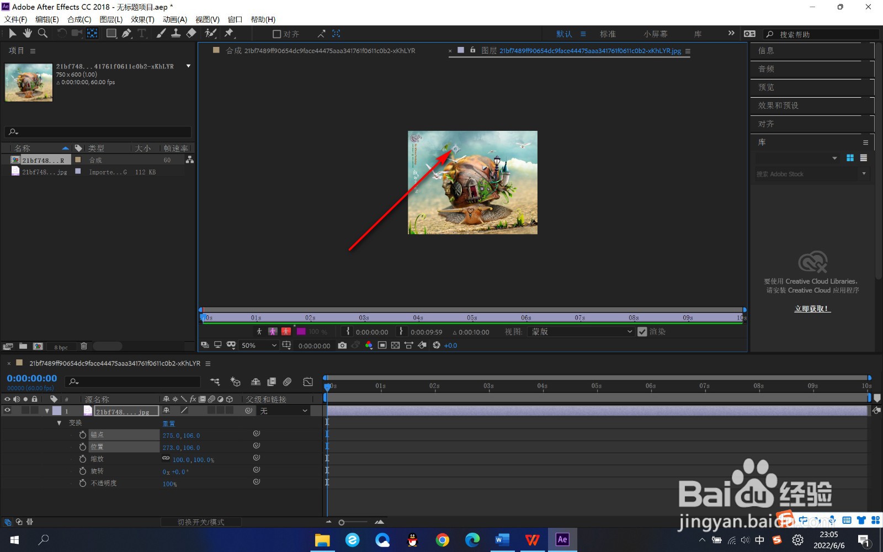Open the 视图 蒙版 view dropdown

[x=581, y=332]
